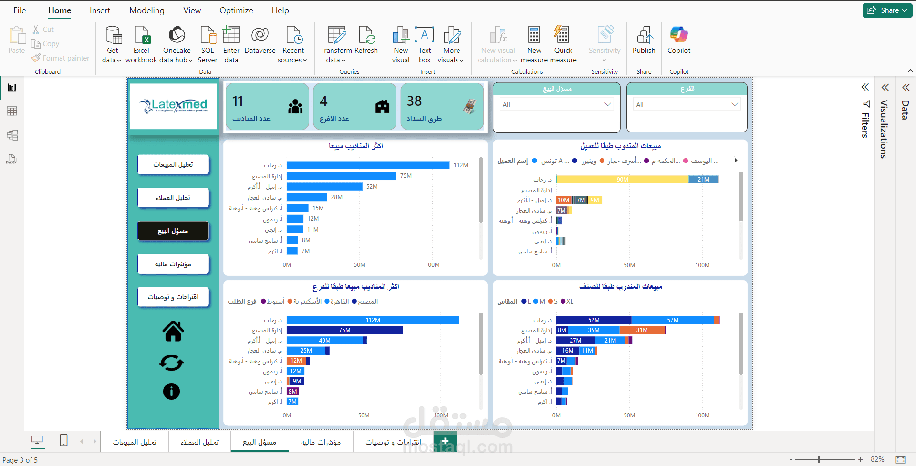Click the عدد الافرع card showing 4

click(x=354, y=106)
